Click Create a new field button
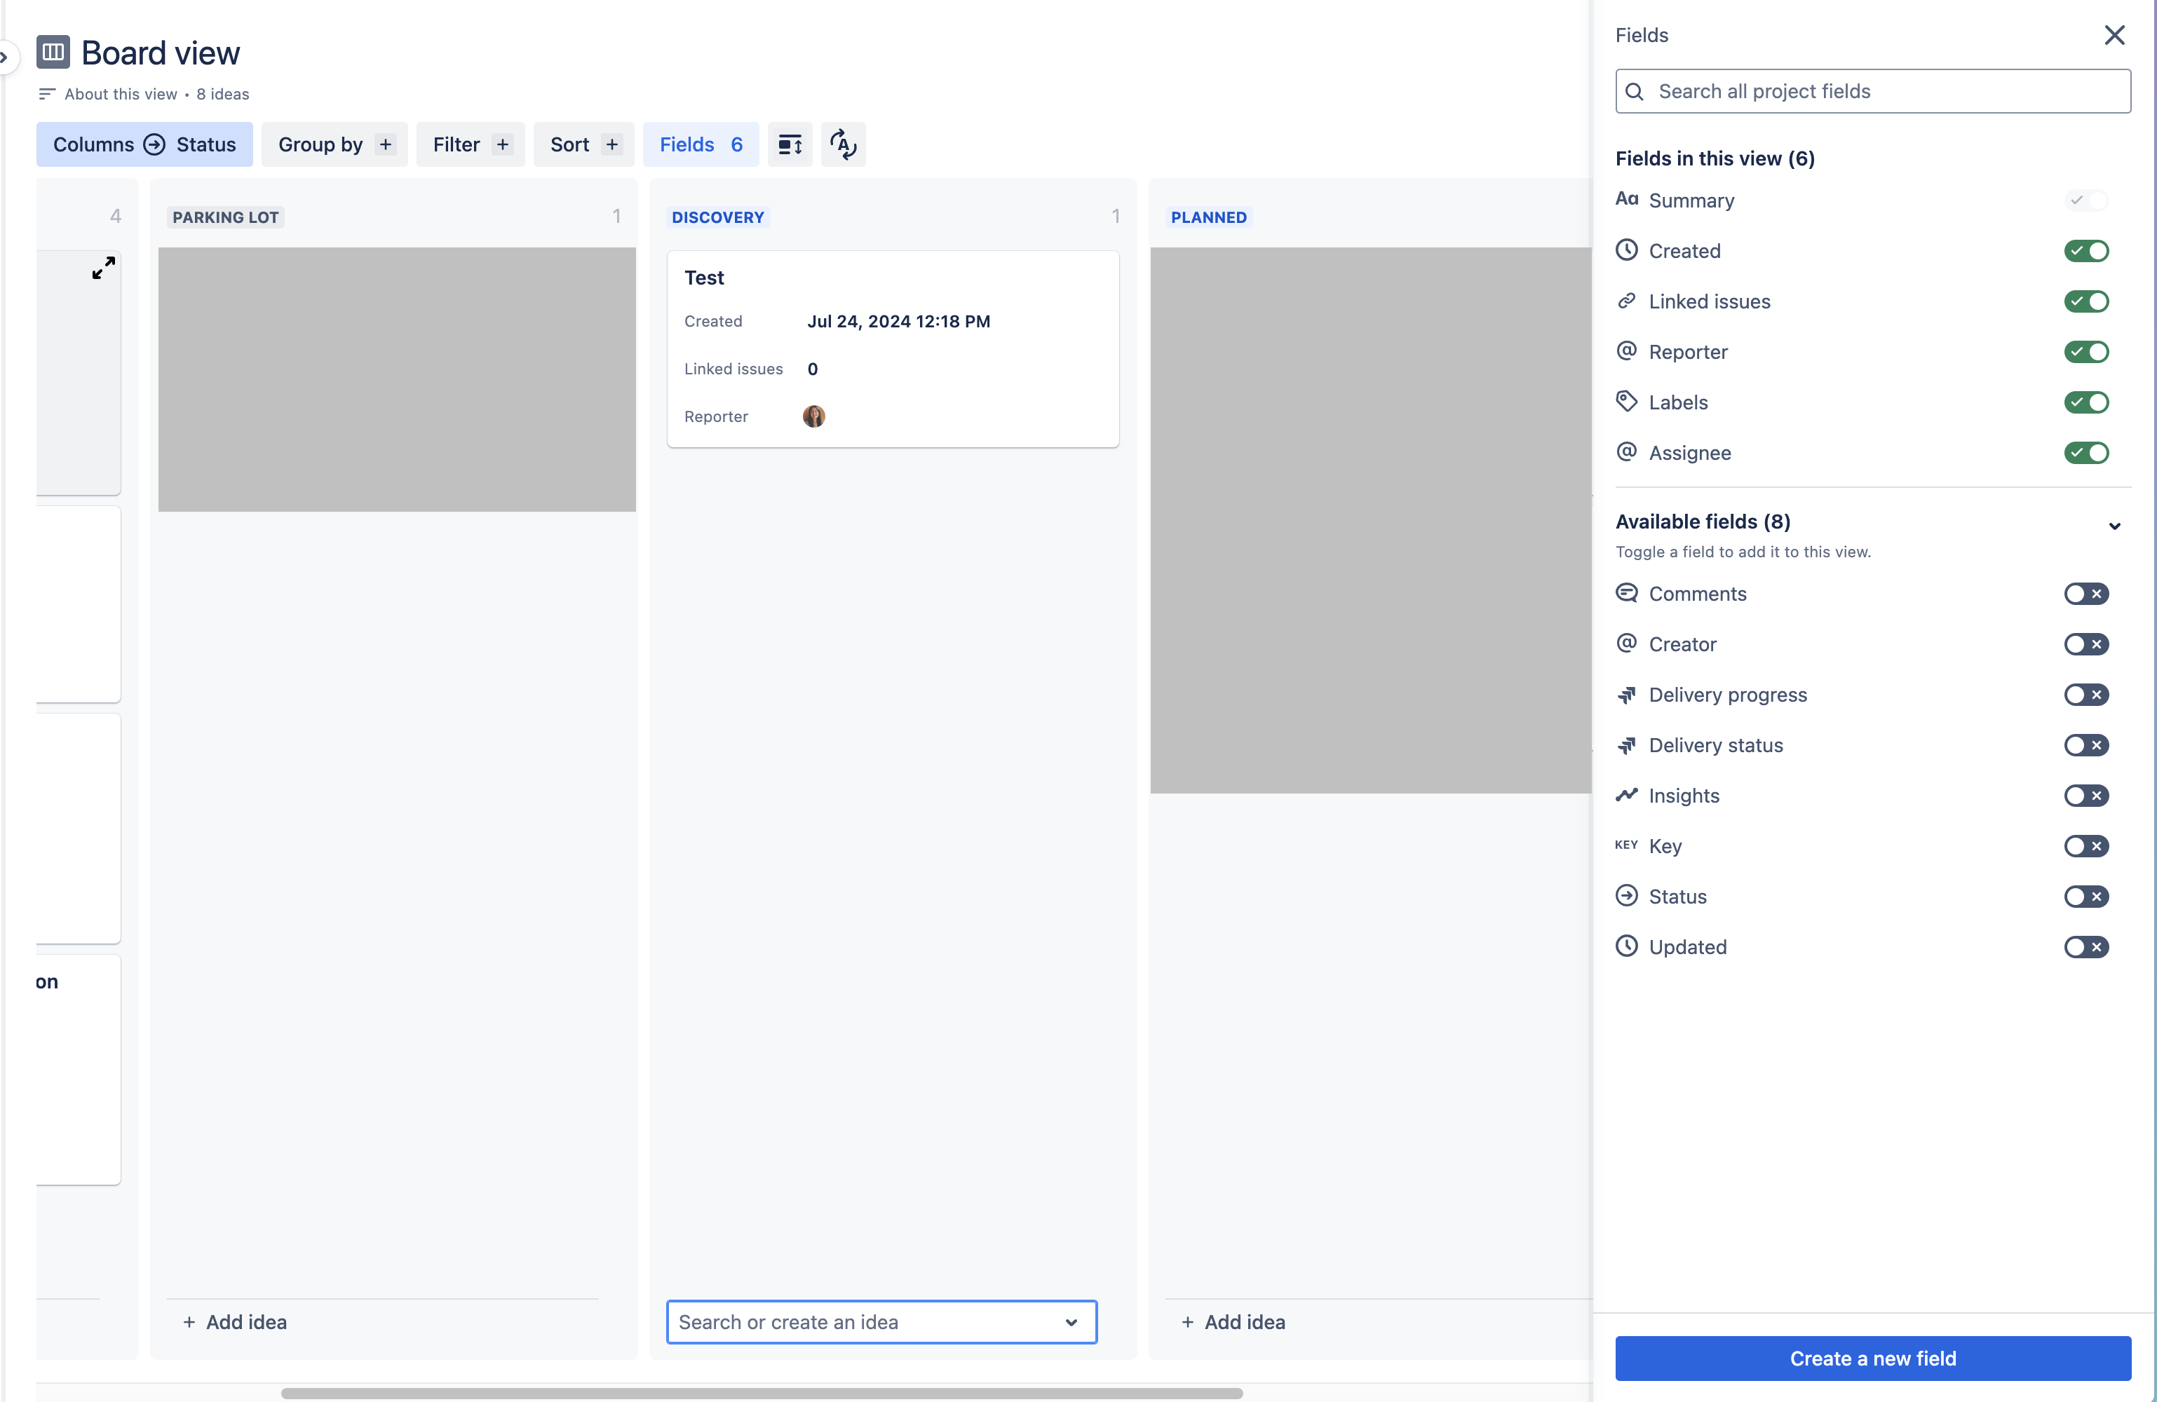The image size is (2157, 1402). coord(1872,1359)
